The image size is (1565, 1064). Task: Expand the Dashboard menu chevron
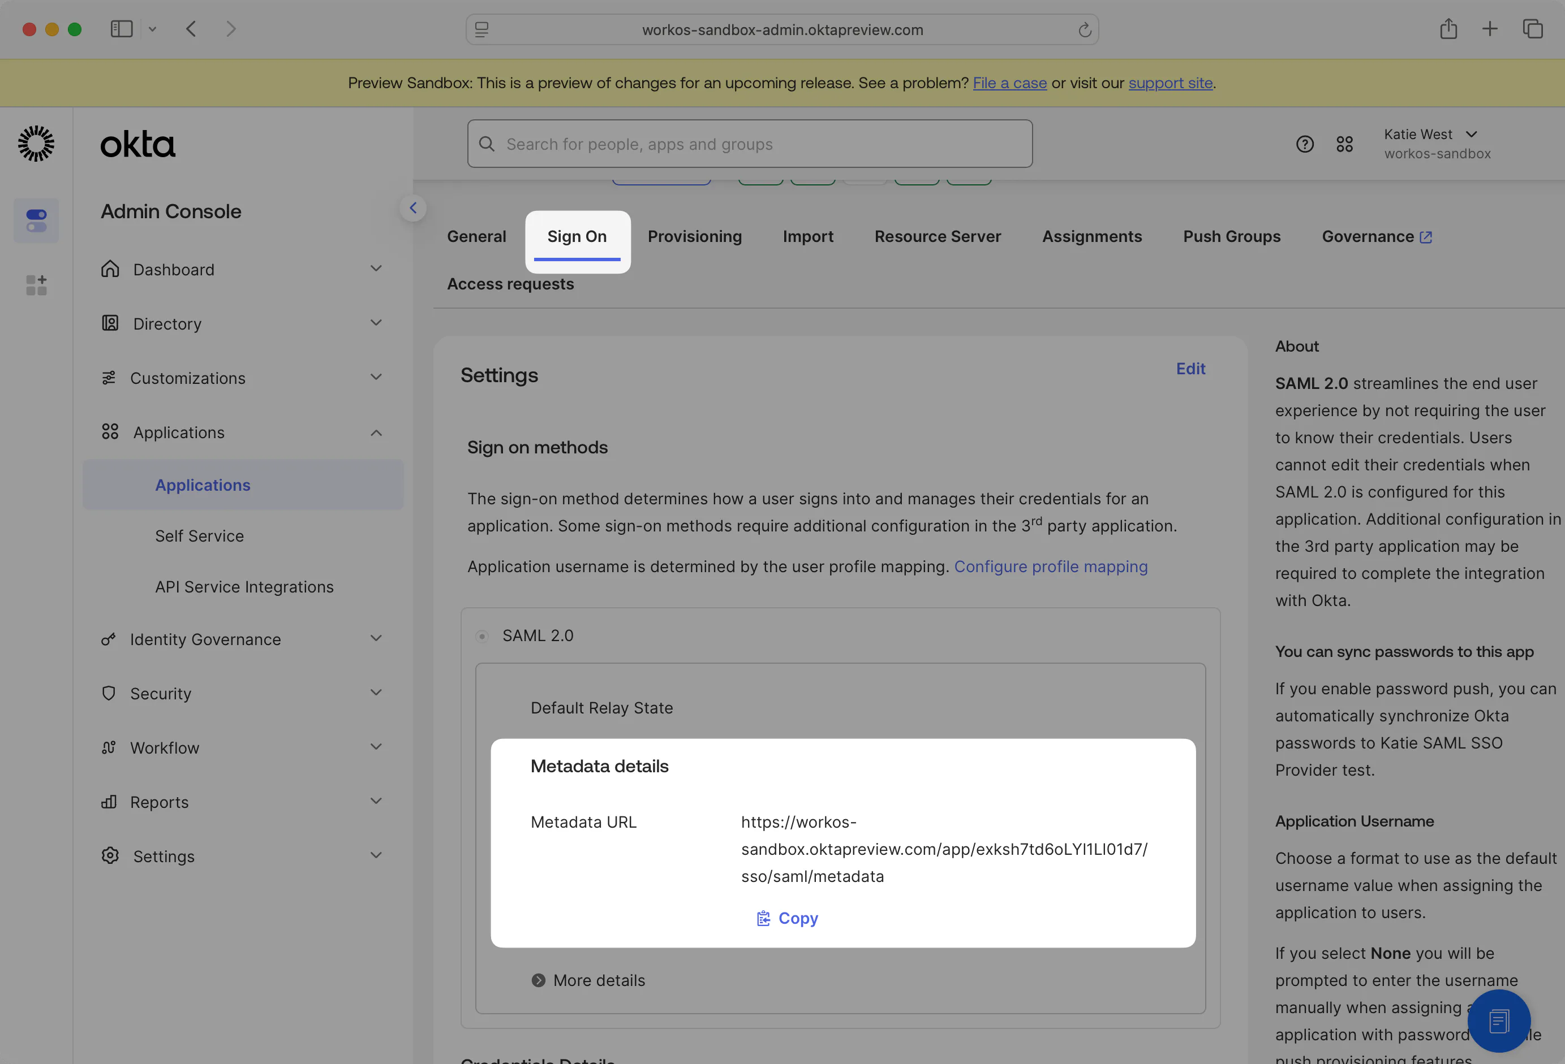(x=376, y=269)
